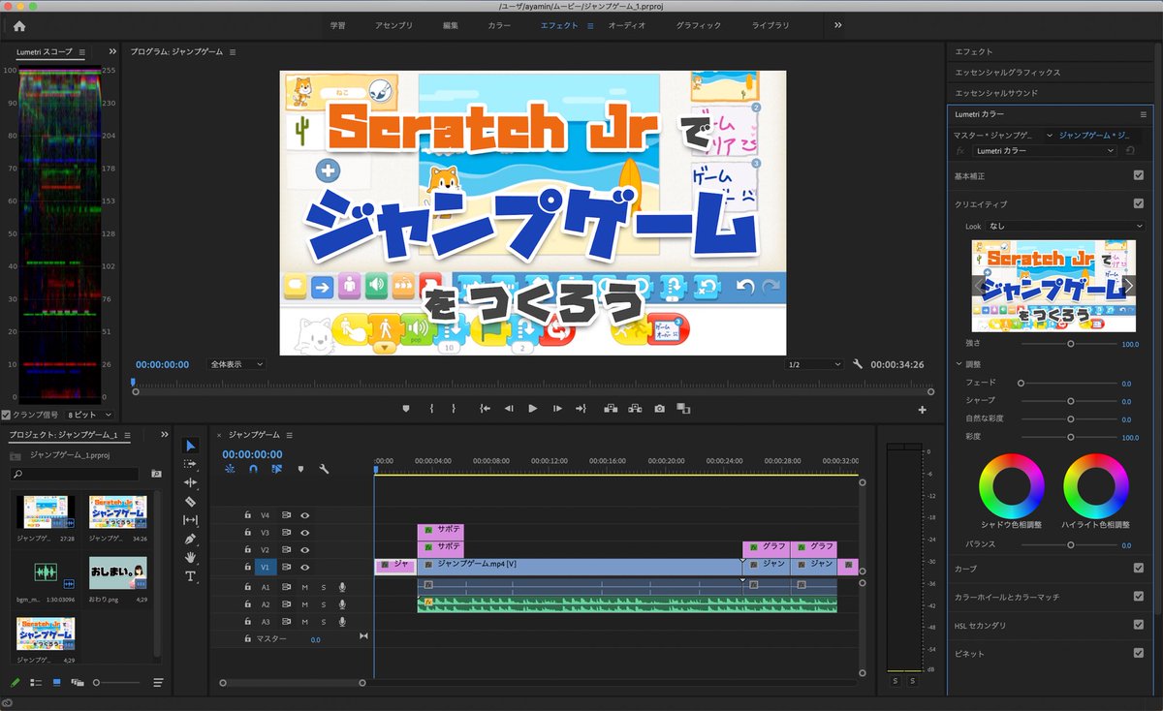Expand workspace overflow double chevron
This screenshot has width=1163, height=711.
tap(837, 25)
